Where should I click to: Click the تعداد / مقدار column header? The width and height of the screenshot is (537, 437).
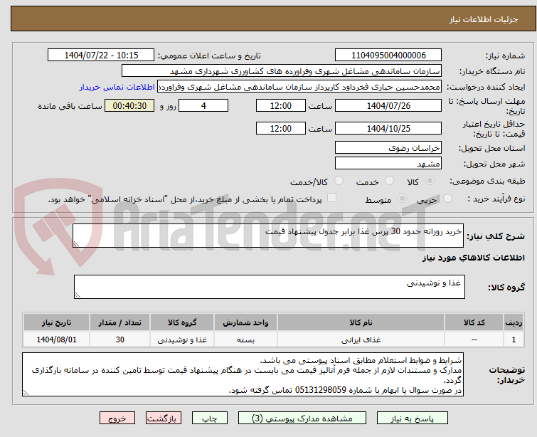point(119,322)
